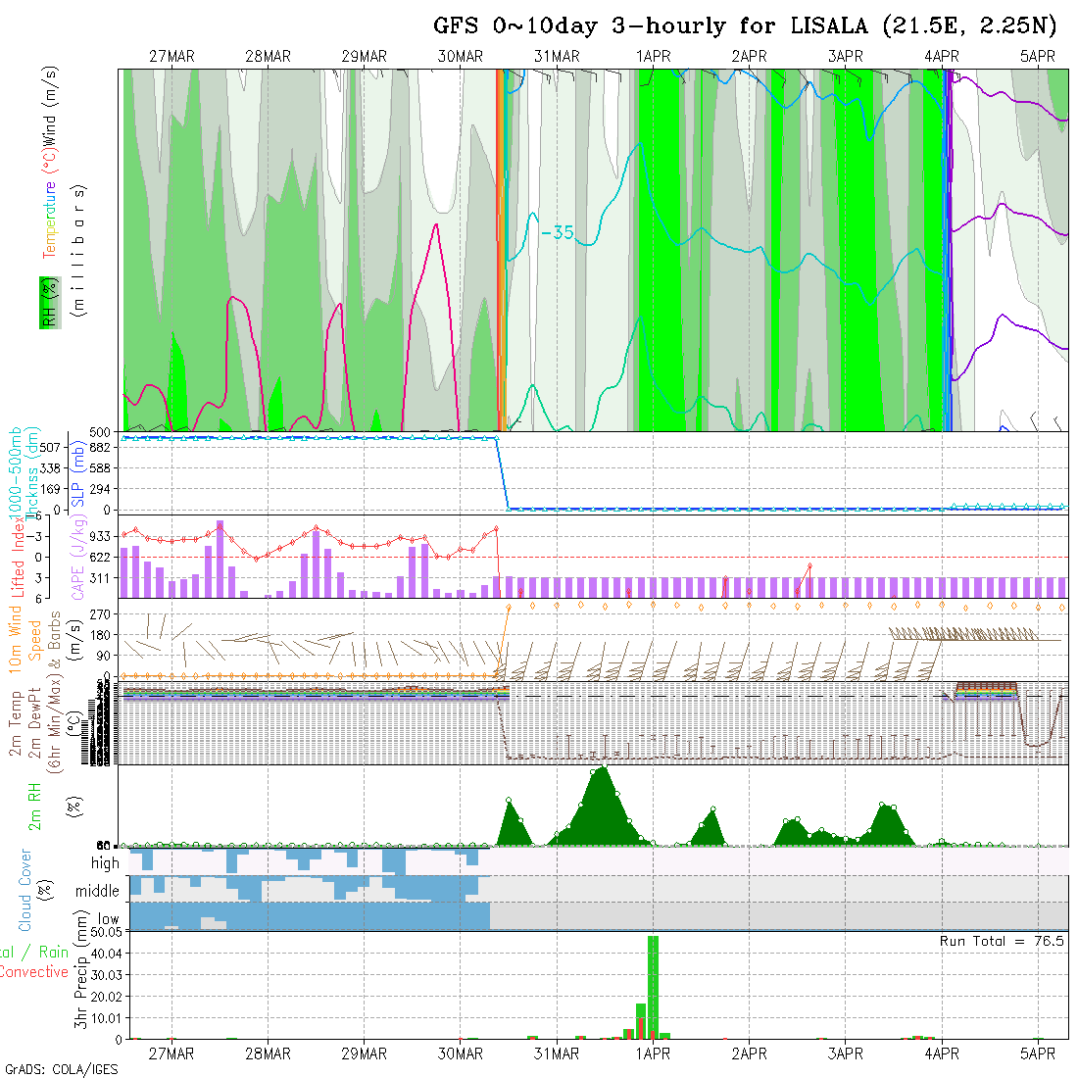Click the red Convective legend text
The height and width of the screenshot is (1078, 1078).
33,972
